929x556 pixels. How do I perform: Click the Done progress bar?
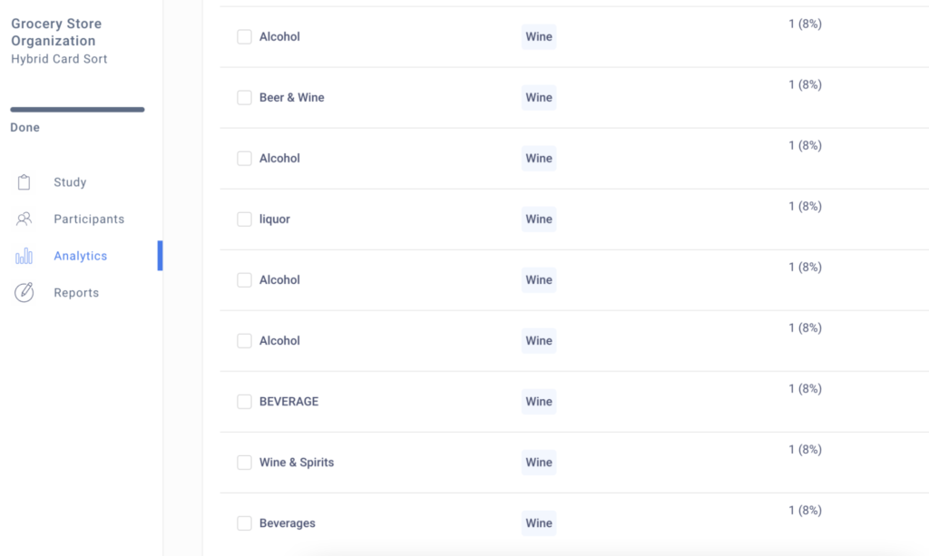click(x=77, y=110)
